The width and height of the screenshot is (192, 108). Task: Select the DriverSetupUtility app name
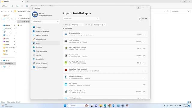click(74, 33)
